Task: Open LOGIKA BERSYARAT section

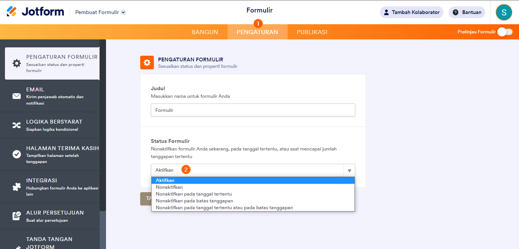Action: coord(50,125)
